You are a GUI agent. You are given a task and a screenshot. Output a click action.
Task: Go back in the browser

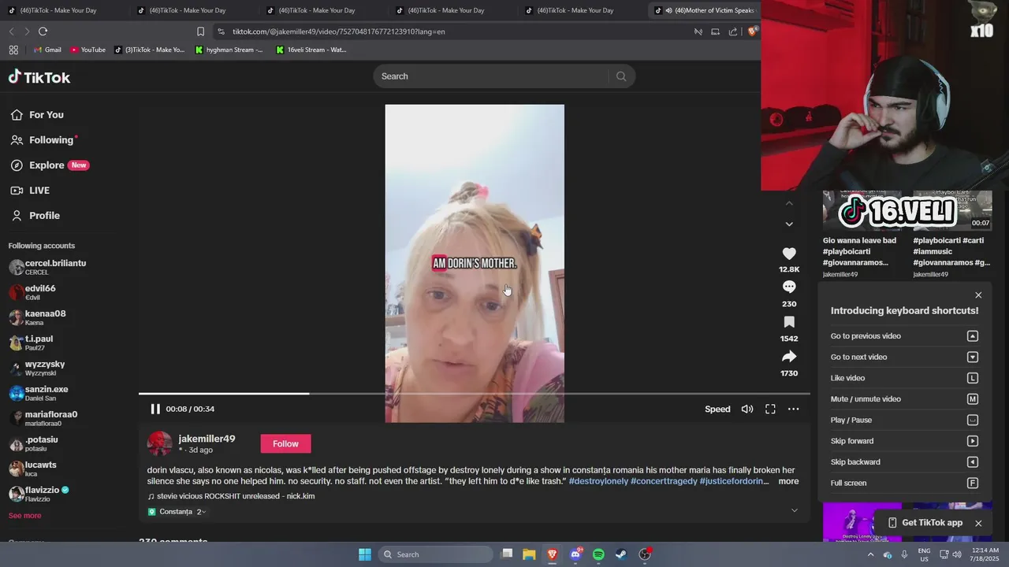[11, 31]
